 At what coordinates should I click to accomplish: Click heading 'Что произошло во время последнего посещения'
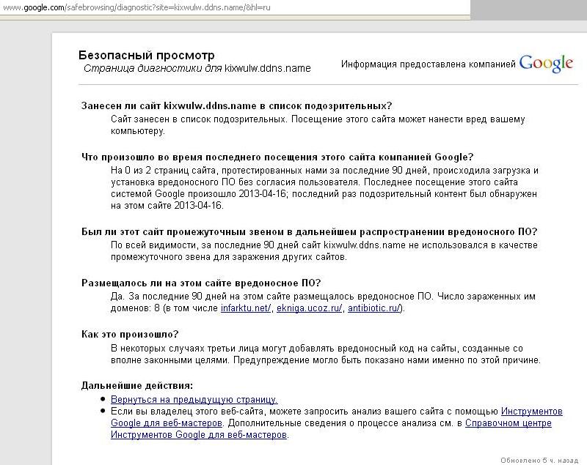coord(277,157)
